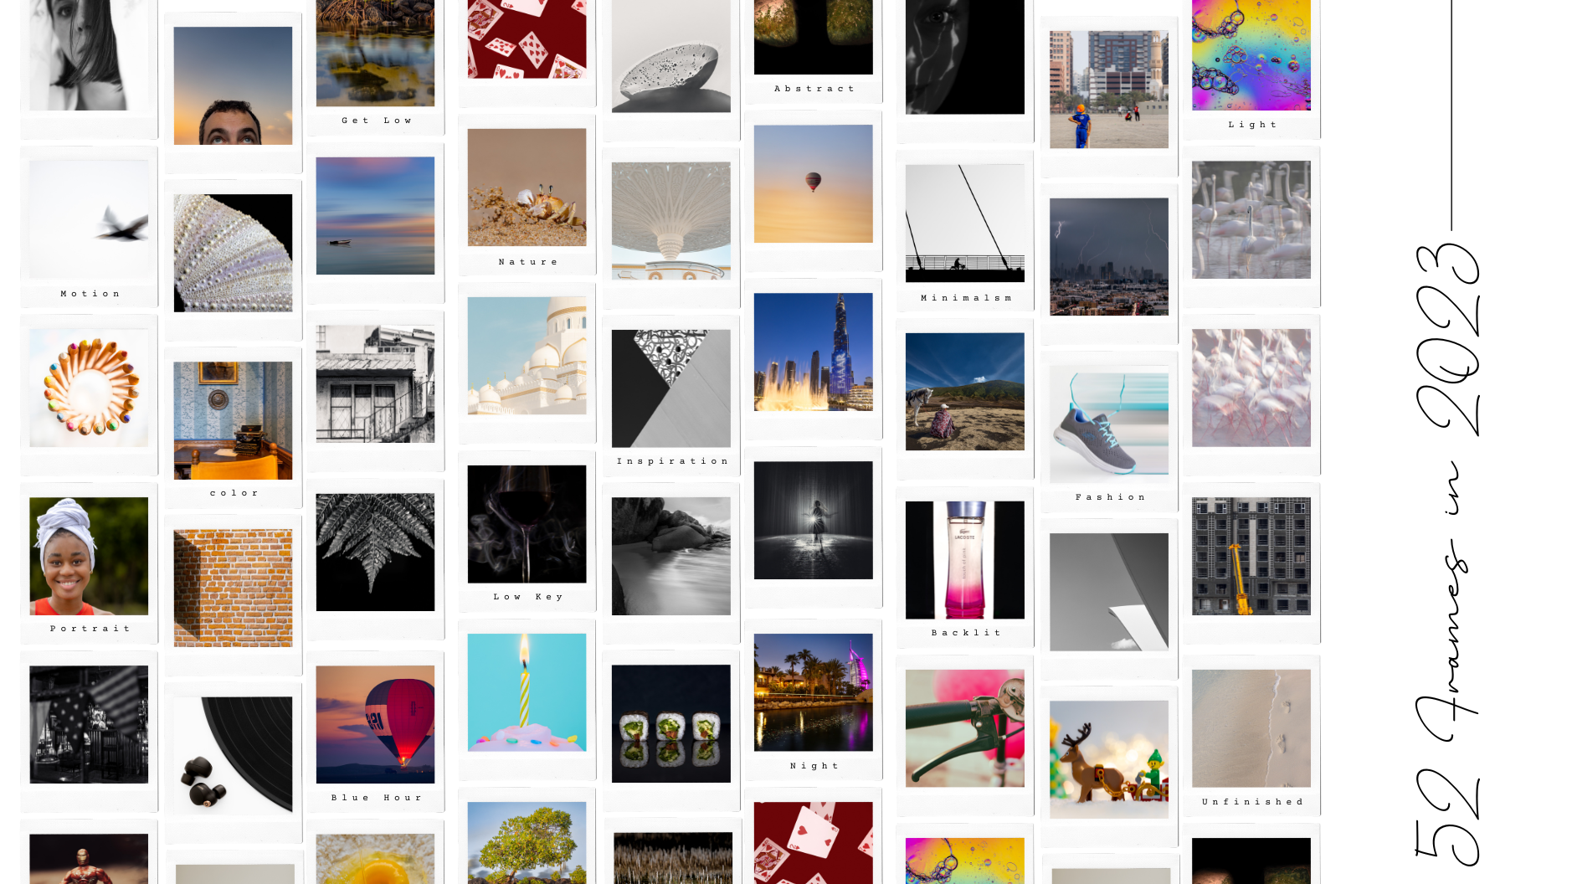1572x884 pixels.
Task: Open the green bicycle handlebar photo
Action: 964,728
